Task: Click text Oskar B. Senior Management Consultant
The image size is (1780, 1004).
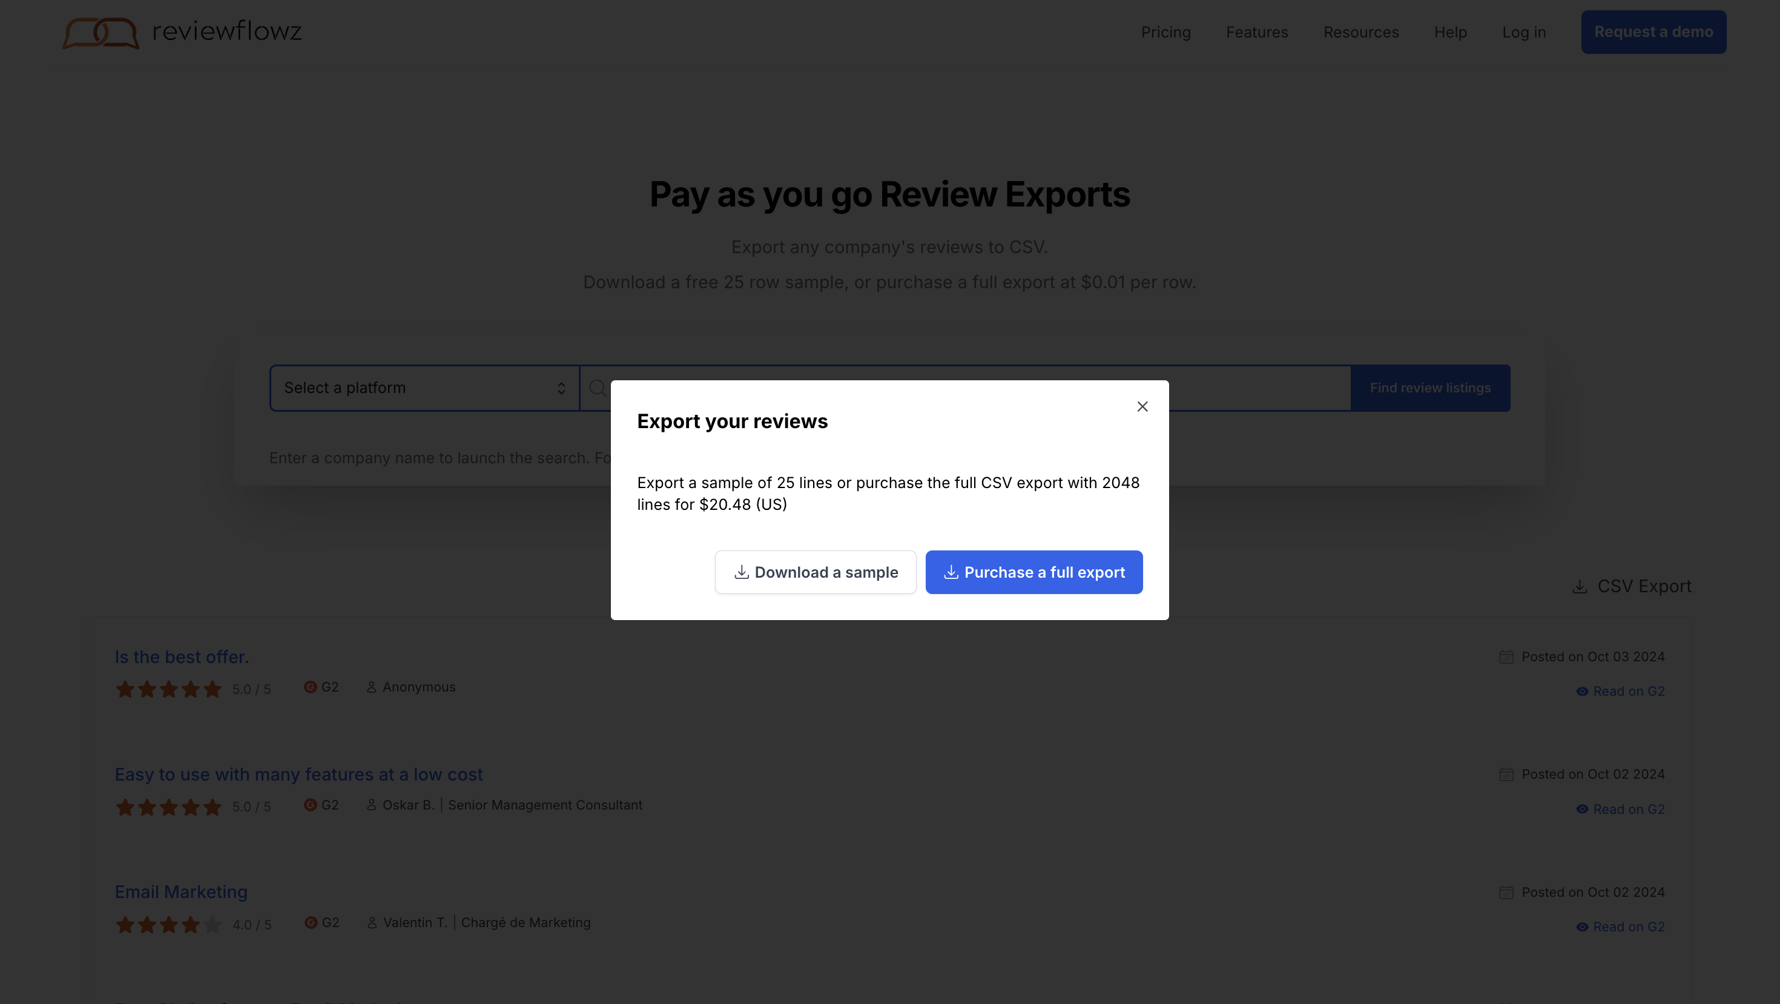Action: 512,805
